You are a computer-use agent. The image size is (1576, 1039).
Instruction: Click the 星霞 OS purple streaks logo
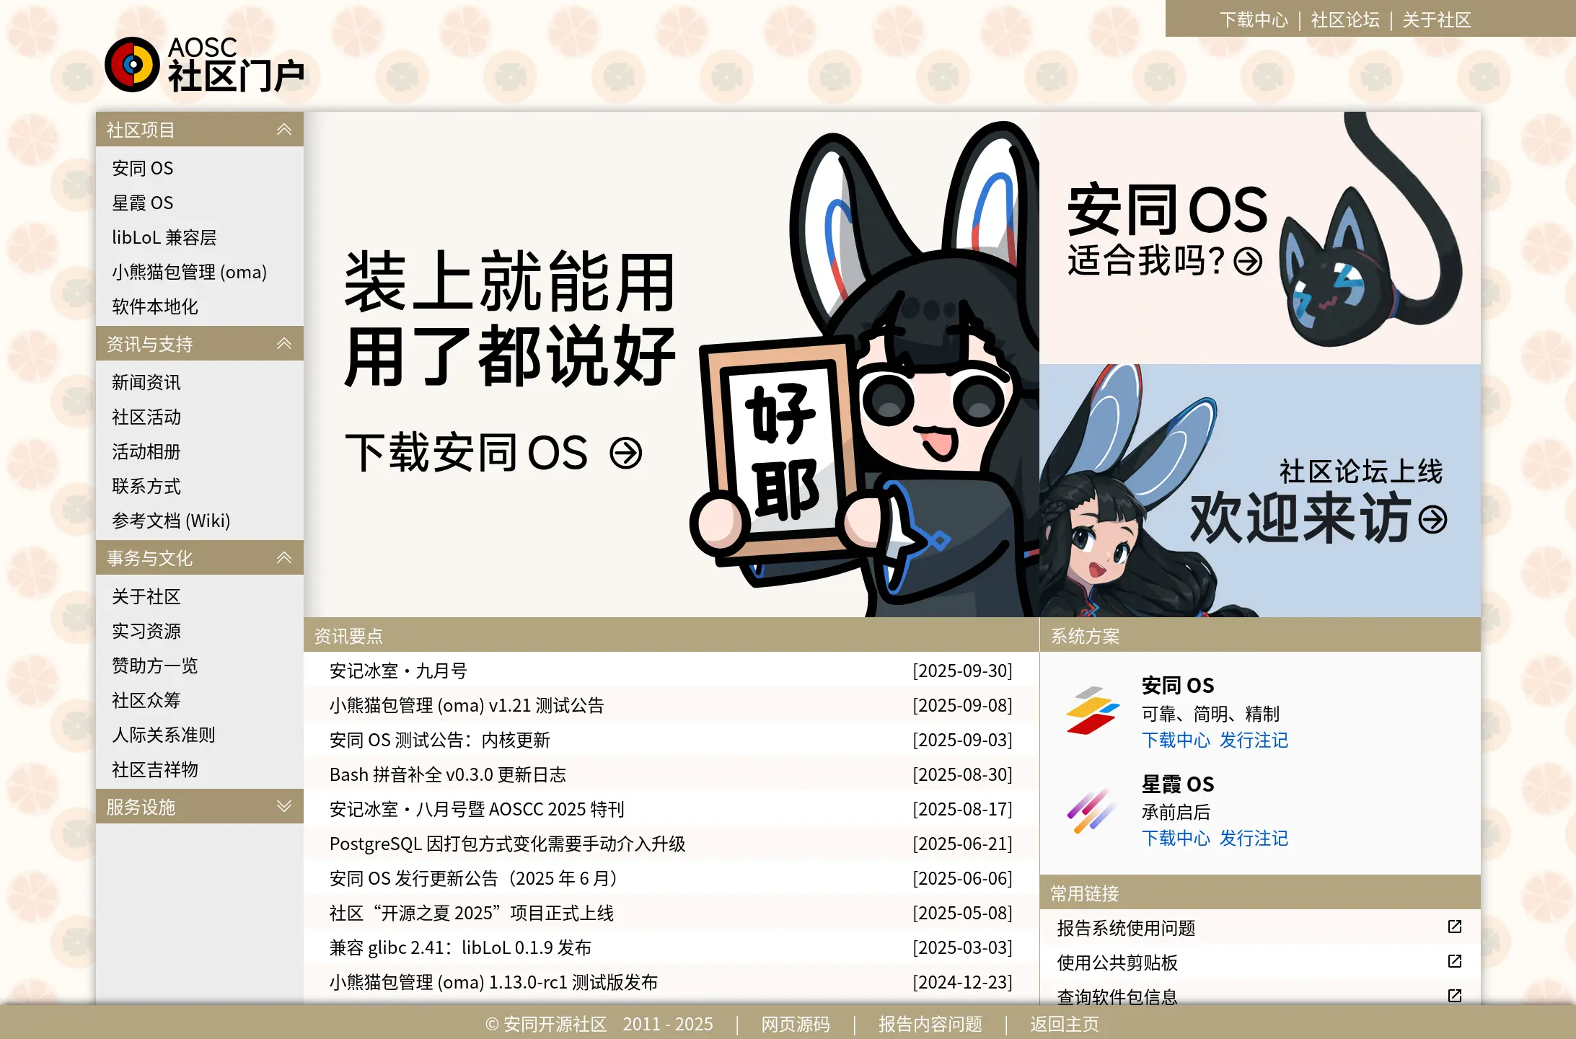point(1092,810)
